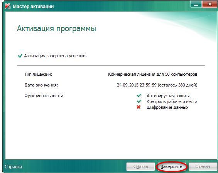Image resolution: width=218 pixels, height=173 pixels.
Task: Minimize the Мастер активации window
Action: pos(196,5)
